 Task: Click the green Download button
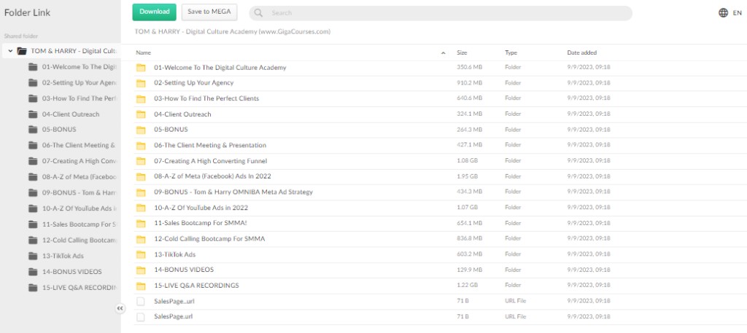(x=154, y=12)
